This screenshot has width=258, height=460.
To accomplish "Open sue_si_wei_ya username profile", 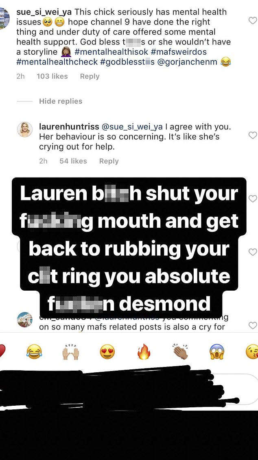I will pyautogui.click(x=44, y=12).
